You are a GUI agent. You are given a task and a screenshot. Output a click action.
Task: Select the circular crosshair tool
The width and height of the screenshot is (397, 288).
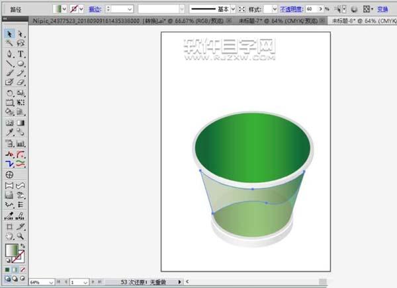click(x=9, y=175)
